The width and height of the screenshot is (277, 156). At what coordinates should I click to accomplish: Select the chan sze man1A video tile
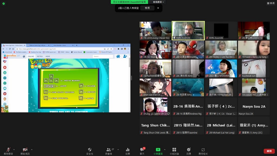pos(155,87)
